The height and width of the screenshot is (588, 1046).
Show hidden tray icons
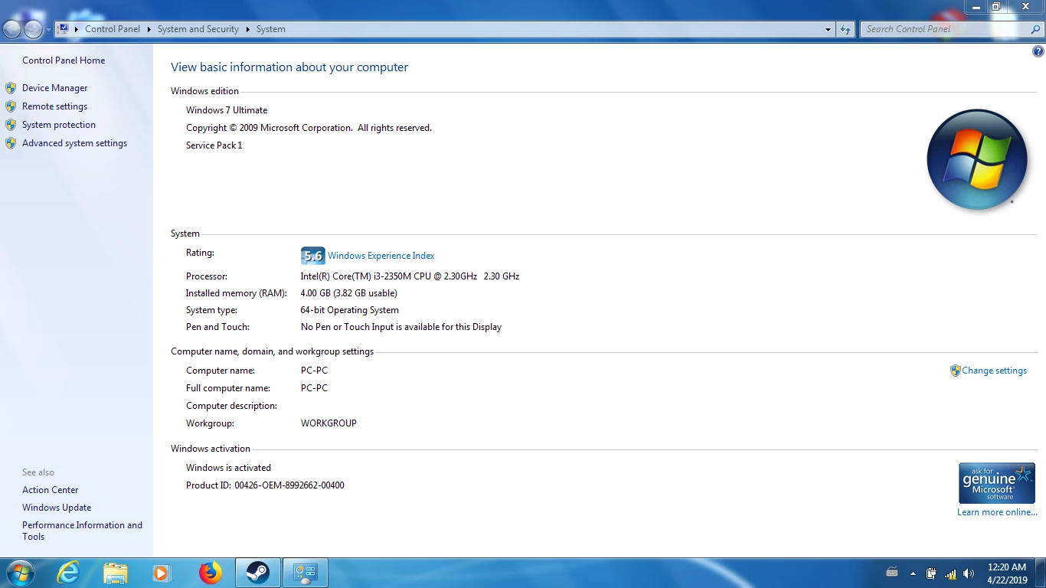(x=913, y=573)
